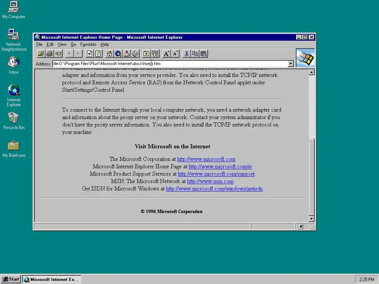Image resolution: width=379 pixels, height=284 pixels.
Task: Click the Windows flag logo in the toolbar
Action: click(x=305, y=58)
